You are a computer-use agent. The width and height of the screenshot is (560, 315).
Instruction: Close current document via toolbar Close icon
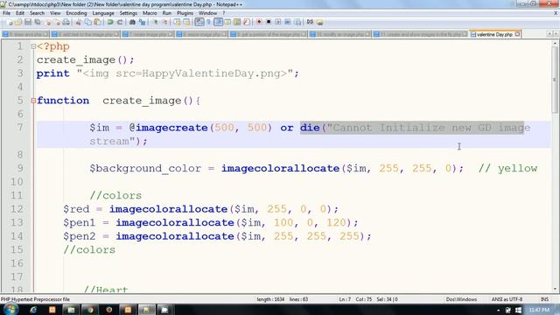(x=48, y=22)
